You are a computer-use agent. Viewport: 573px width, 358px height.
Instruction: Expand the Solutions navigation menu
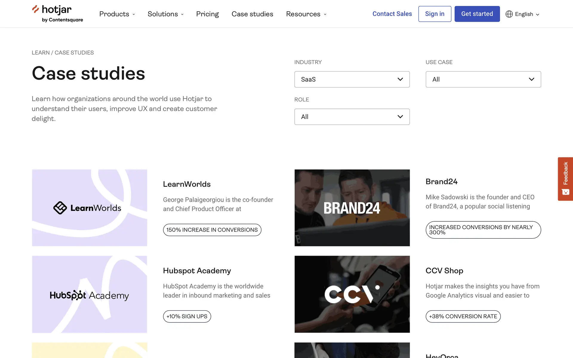pyautogui.click(x=165, y=14)
